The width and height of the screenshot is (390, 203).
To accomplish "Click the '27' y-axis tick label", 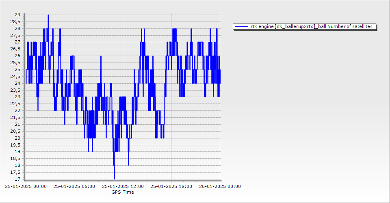I will tap(17, 42).
